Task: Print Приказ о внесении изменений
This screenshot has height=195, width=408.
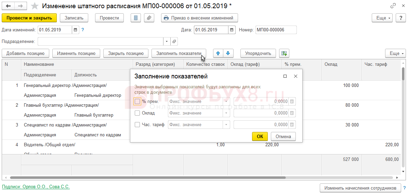Action: coord(199,18)
